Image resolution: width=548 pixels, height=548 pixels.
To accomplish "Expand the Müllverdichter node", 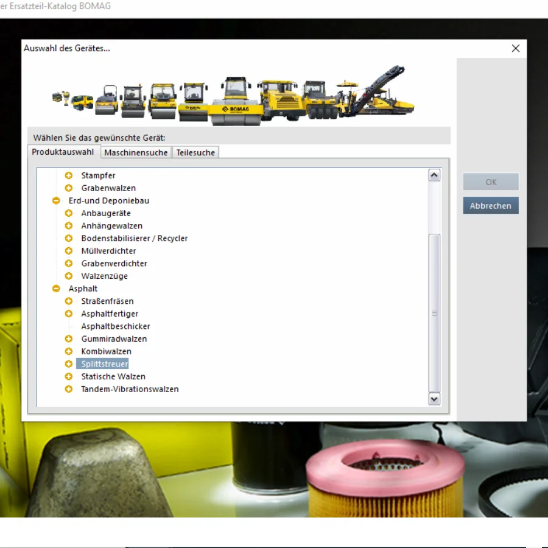I will (69, 251).
